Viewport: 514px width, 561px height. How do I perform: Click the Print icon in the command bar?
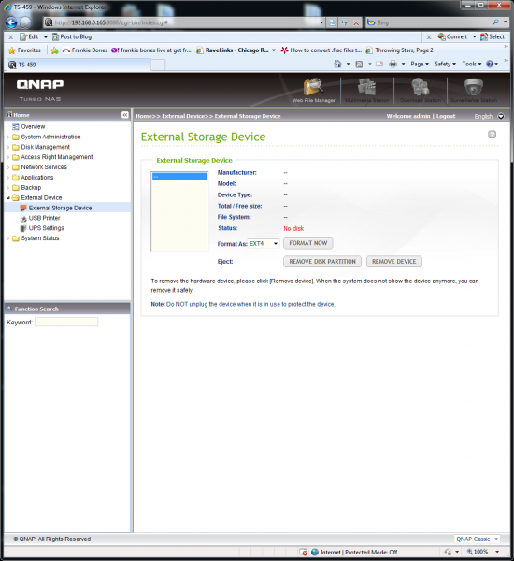(x=393, y=64)
